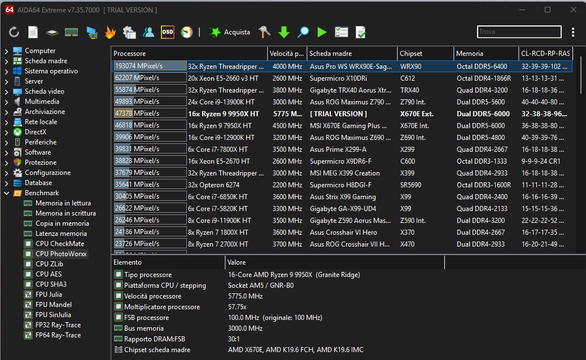Expand the Sistema operativo tree node
The image size is (586, 360).
click(6, 71)
